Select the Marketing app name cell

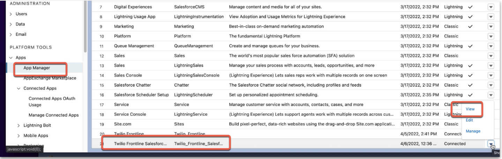(124, 26)
